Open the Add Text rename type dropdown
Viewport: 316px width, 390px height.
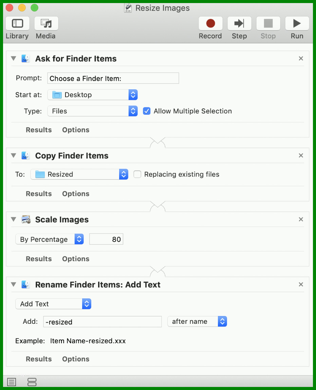pos(53,304)
